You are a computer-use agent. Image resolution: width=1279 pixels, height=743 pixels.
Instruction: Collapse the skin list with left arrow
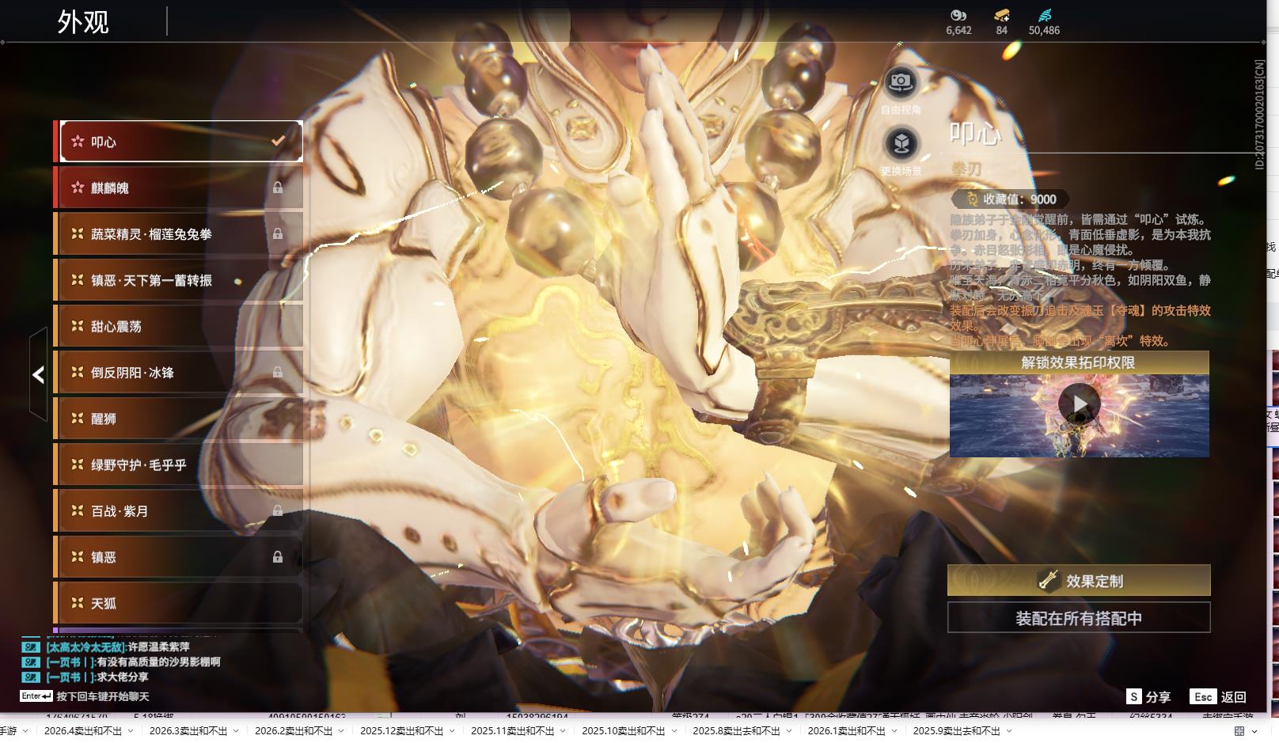[38, 374]
